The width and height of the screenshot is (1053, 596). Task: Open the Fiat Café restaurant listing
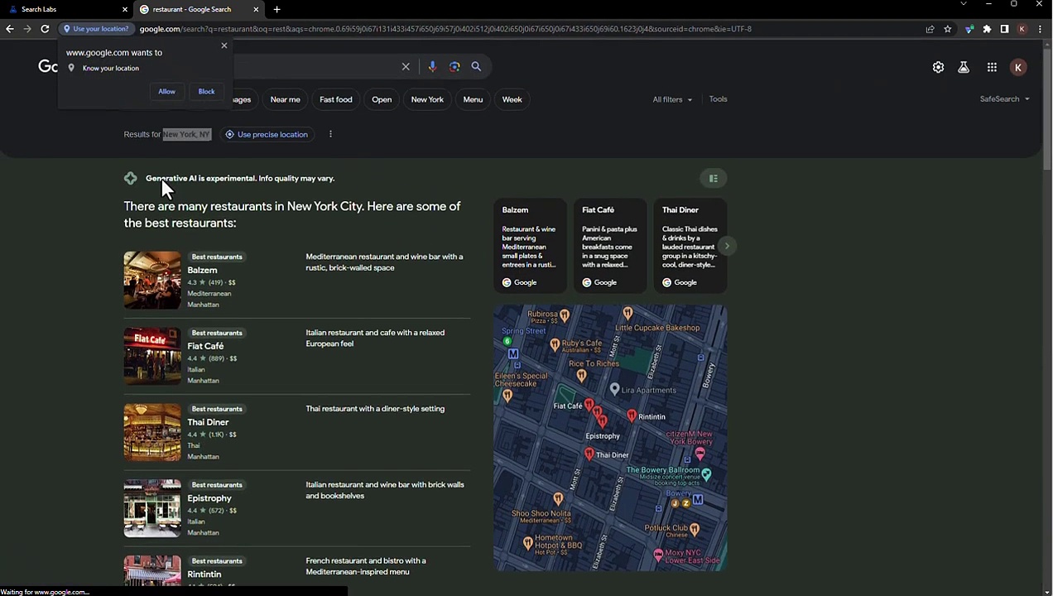click(205, 346)
